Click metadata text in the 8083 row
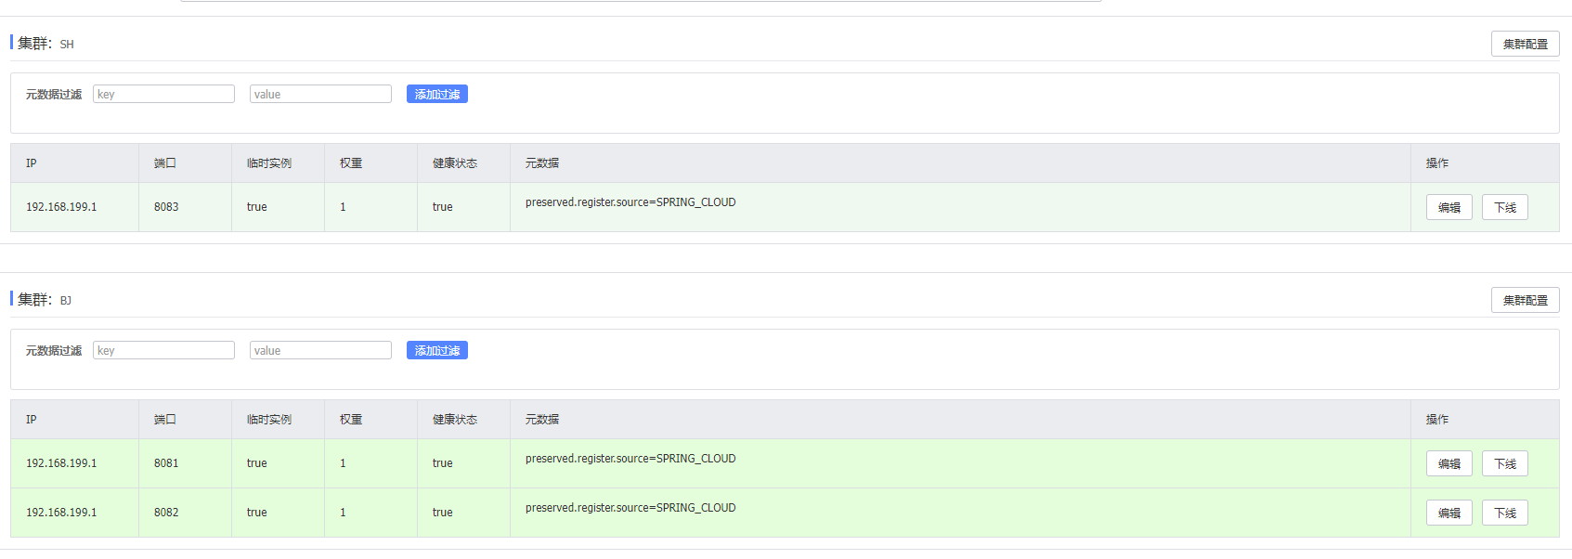Screen dimensions: 1572x559 click(630, 202)
